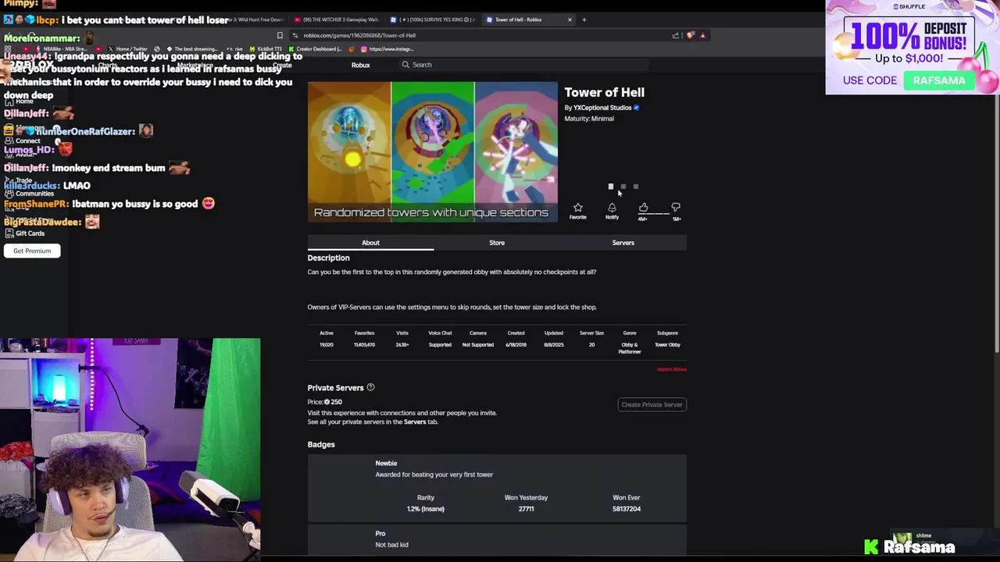
Task: Click the browser address bar URL
Action: 359,35
